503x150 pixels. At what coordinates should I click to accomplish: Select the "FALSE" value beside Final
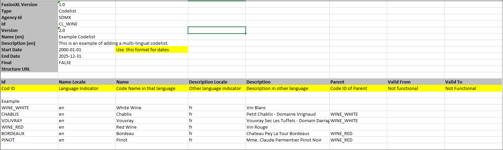[86, 63]
